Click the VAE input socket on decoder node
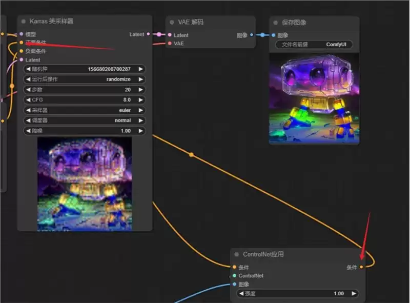The width and height of the screenshot is (410, 303). pos(170,44)
